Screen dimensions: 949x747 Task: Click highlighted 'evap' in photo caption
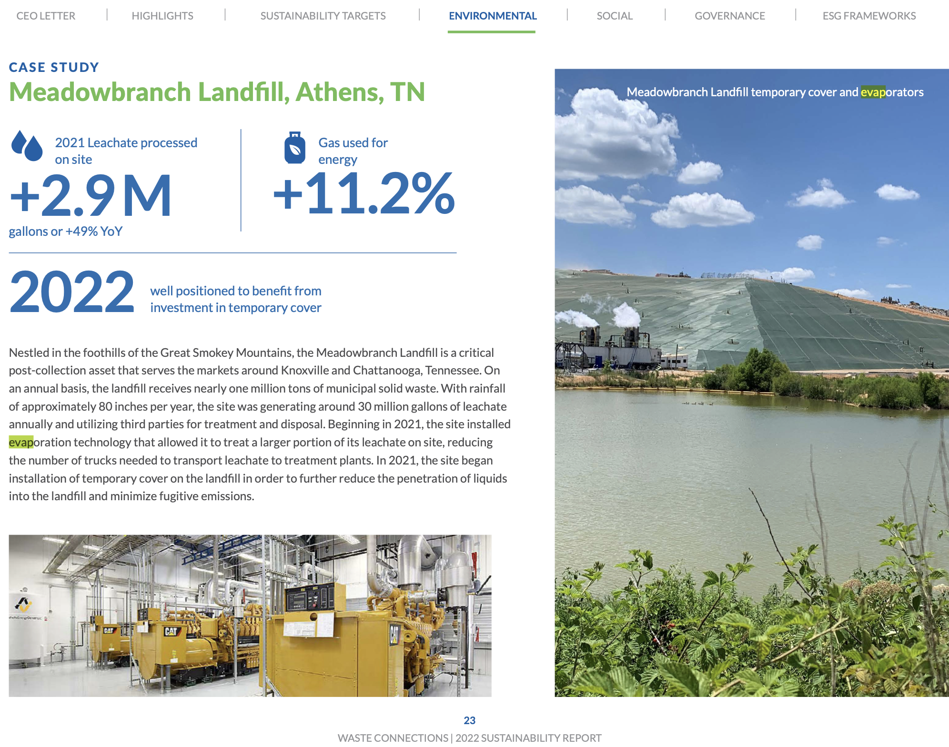[872, 92]
